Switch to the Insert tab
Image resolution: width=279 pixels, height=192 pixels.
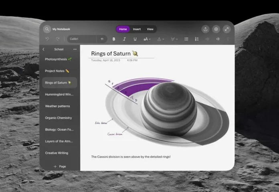tap(137, 29)
